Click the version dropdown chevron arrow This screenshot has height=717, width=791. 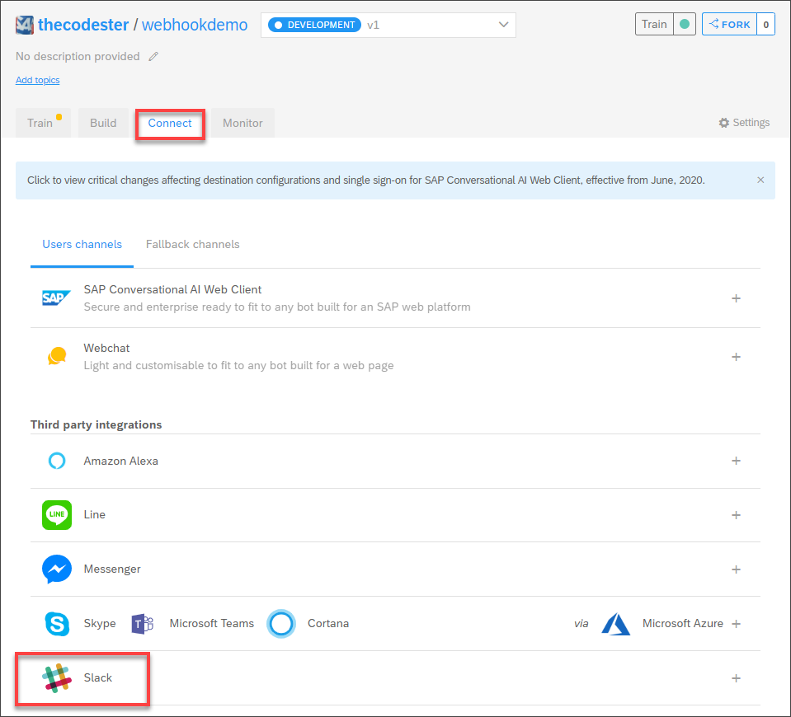pyautogui.click(x=503, y=25)
